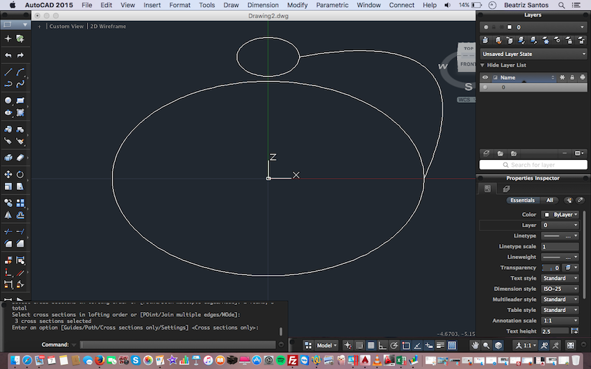Switch to the All properties tab
This screenshot has width=591, height=369.
pos(549,200)
